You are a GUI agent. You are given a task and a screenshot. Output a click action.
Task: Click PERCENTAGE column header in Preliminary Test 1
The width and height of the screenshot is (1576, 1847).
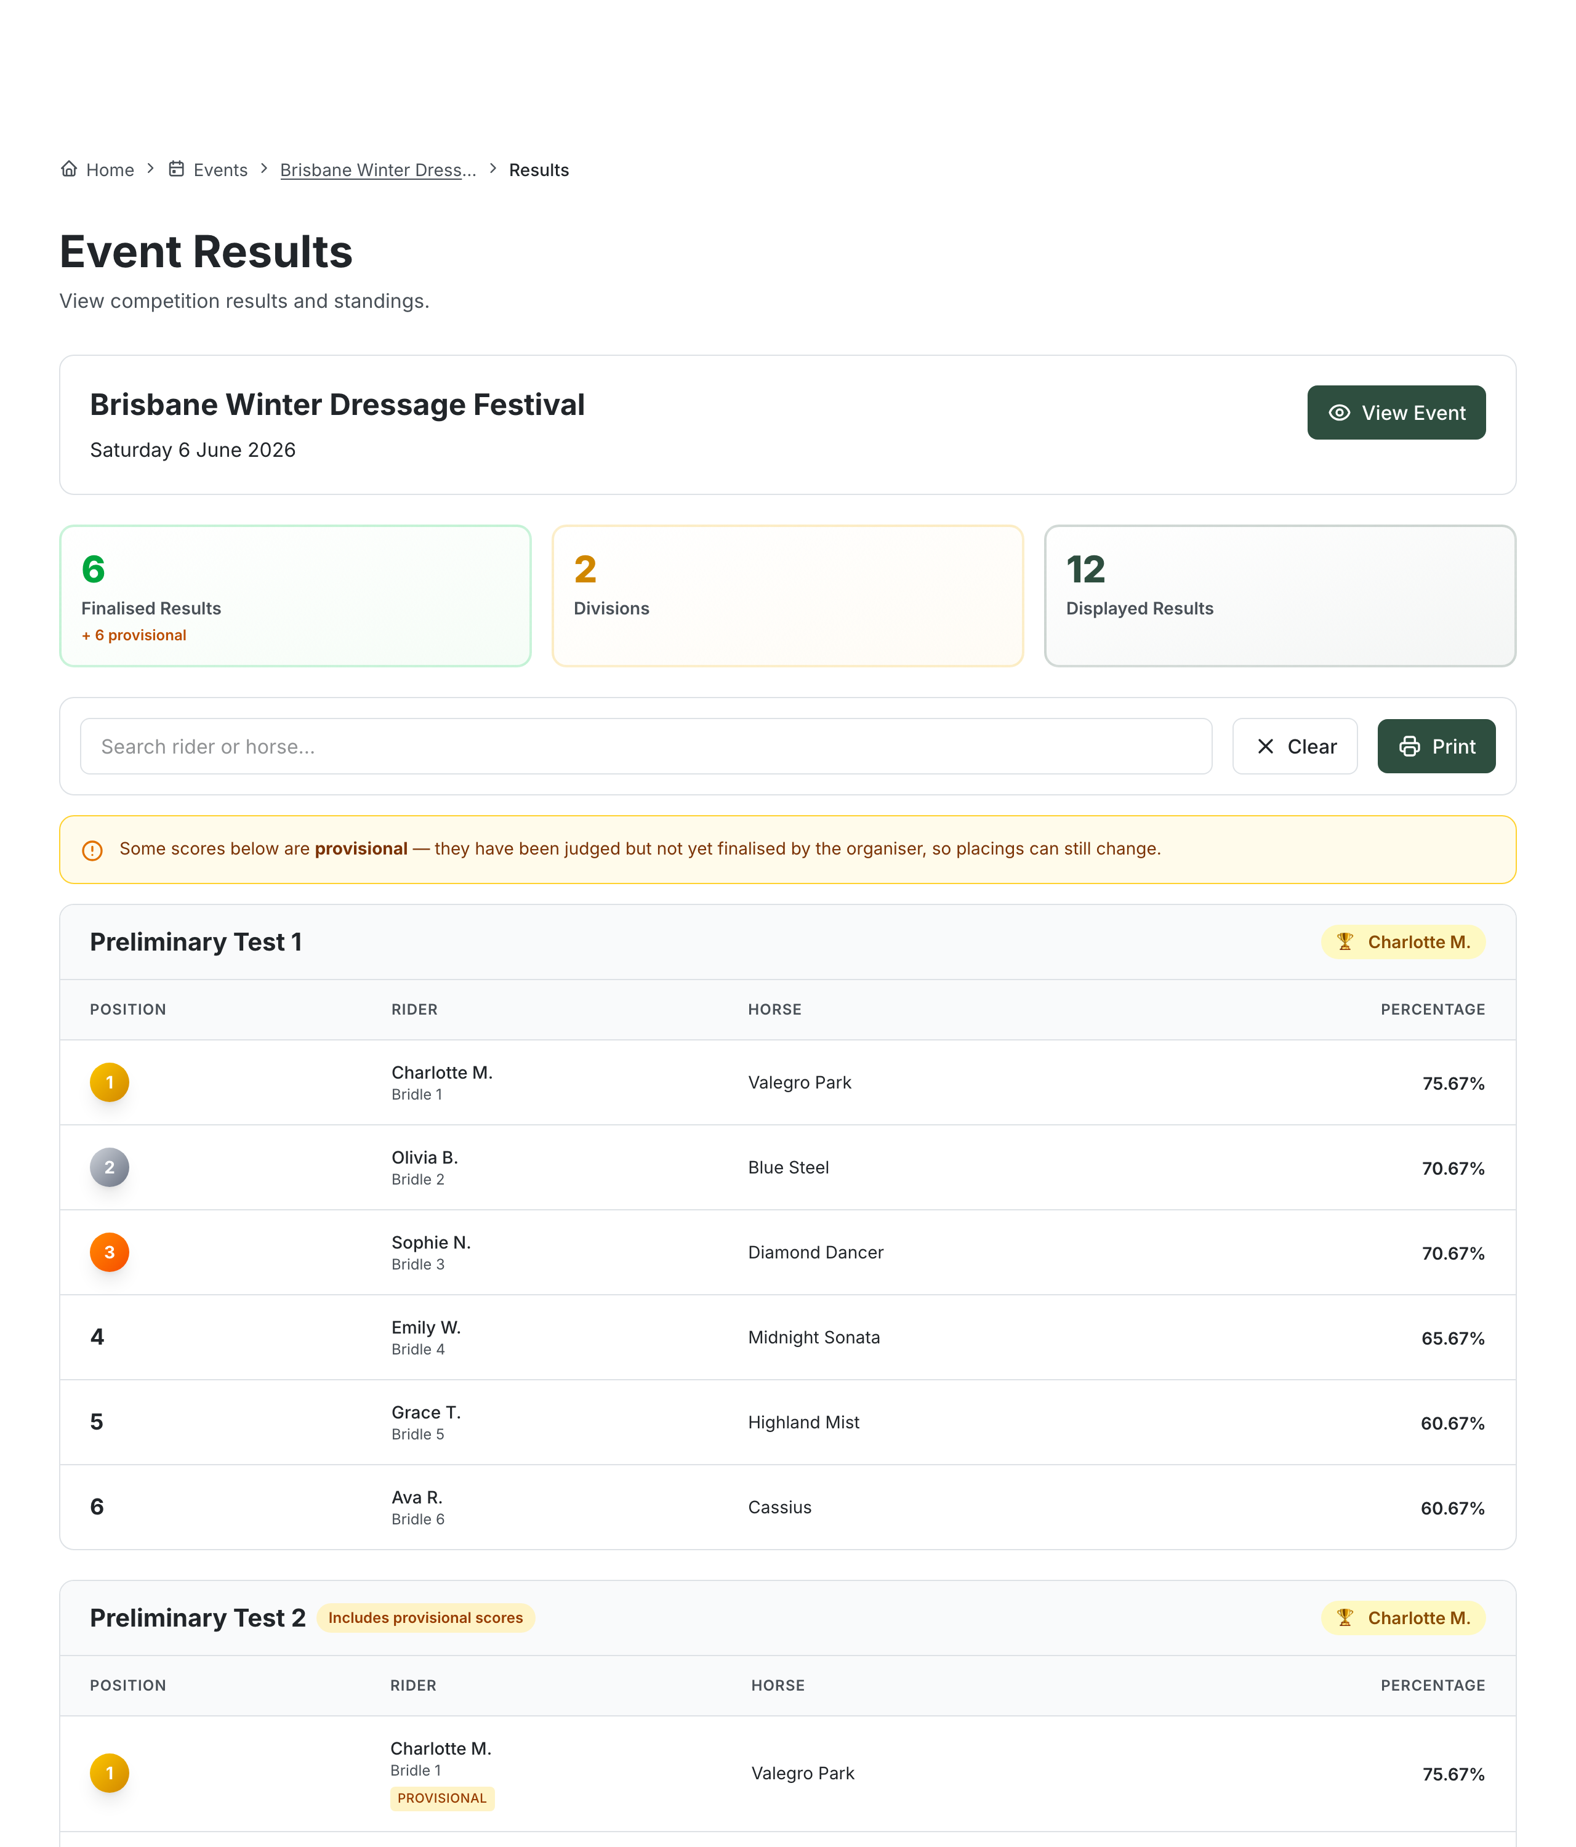[x=1433, y=1009]
